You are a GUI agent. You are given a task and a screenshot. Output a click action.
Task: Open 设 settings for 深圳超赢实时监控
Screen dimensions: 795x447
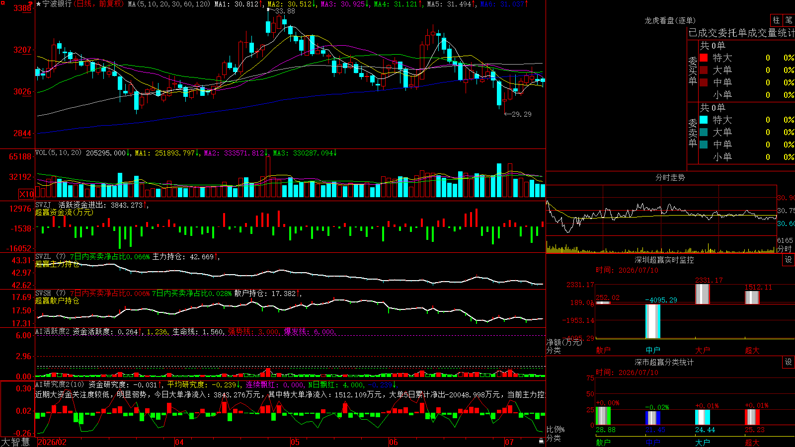point(788,260)
